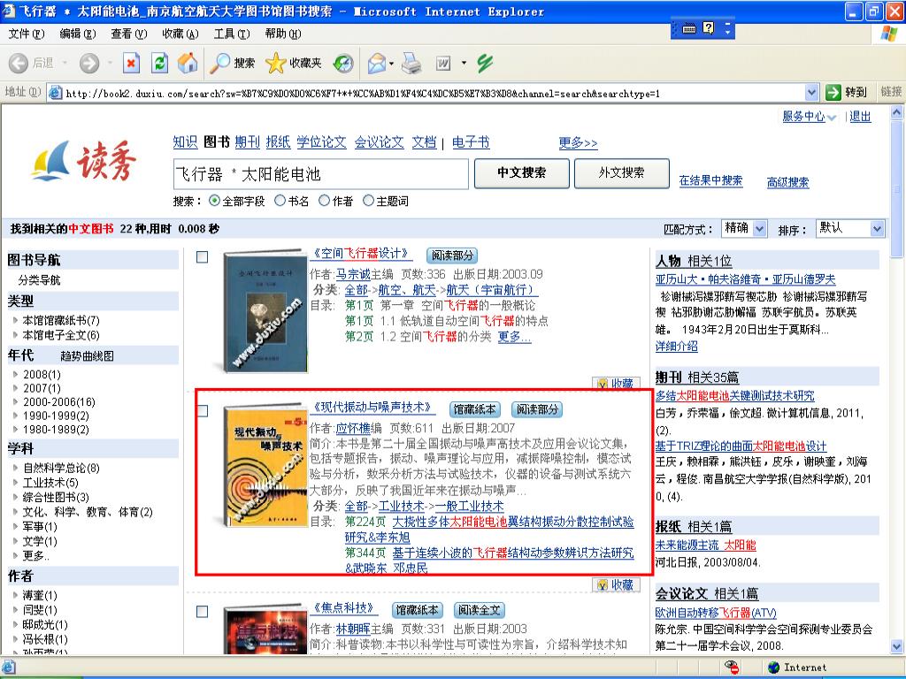This screenshot has width=906, height=679.
Task: Click the page scrollbar down arrow
Action: (x=897, y=646)
